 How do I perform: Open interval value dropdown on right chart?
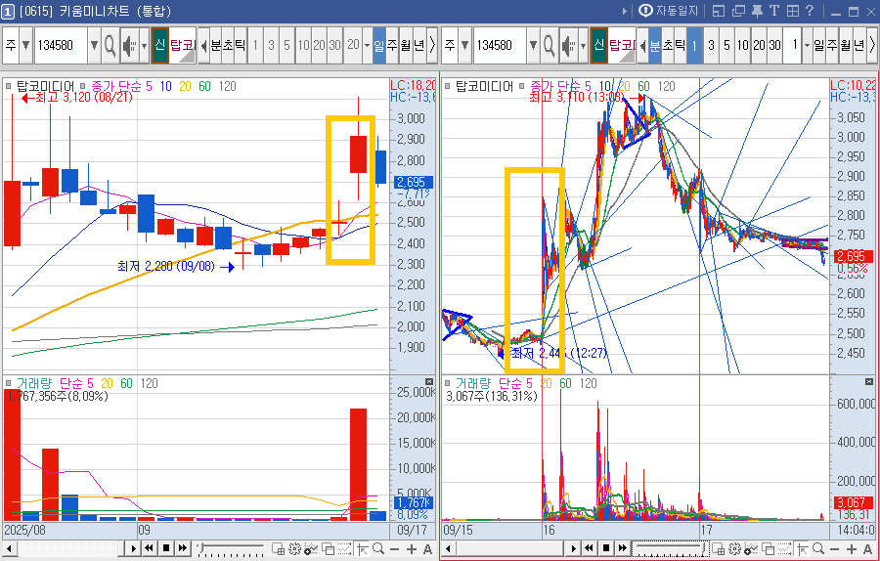(x=807, y=45)
